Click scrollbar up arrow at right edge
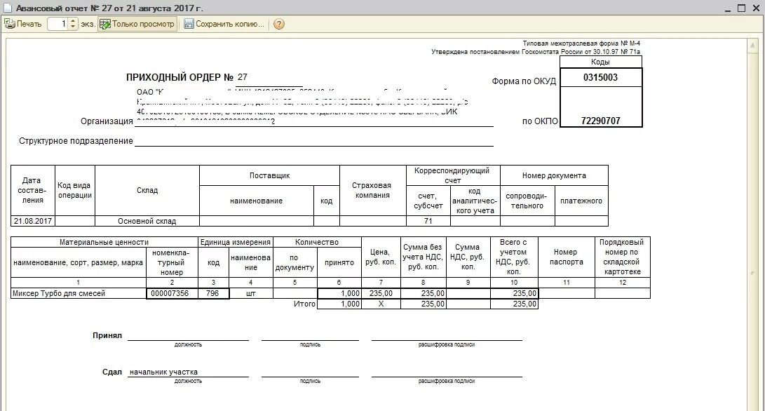Viewport: 765px width, 411px height. click(x=752, y=46)
